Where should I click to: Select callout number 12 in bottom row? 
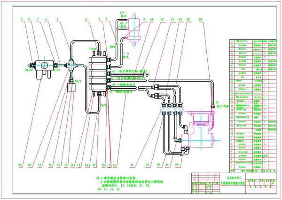(114, 165)
